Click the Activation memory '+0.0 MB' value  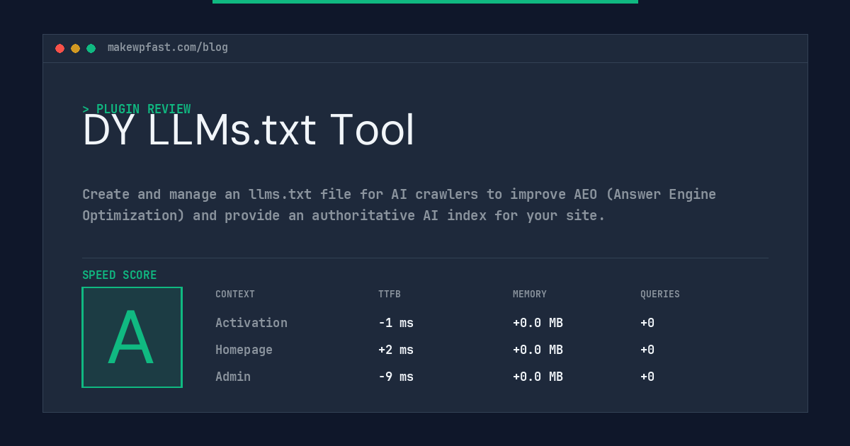(x=538, y=323)
